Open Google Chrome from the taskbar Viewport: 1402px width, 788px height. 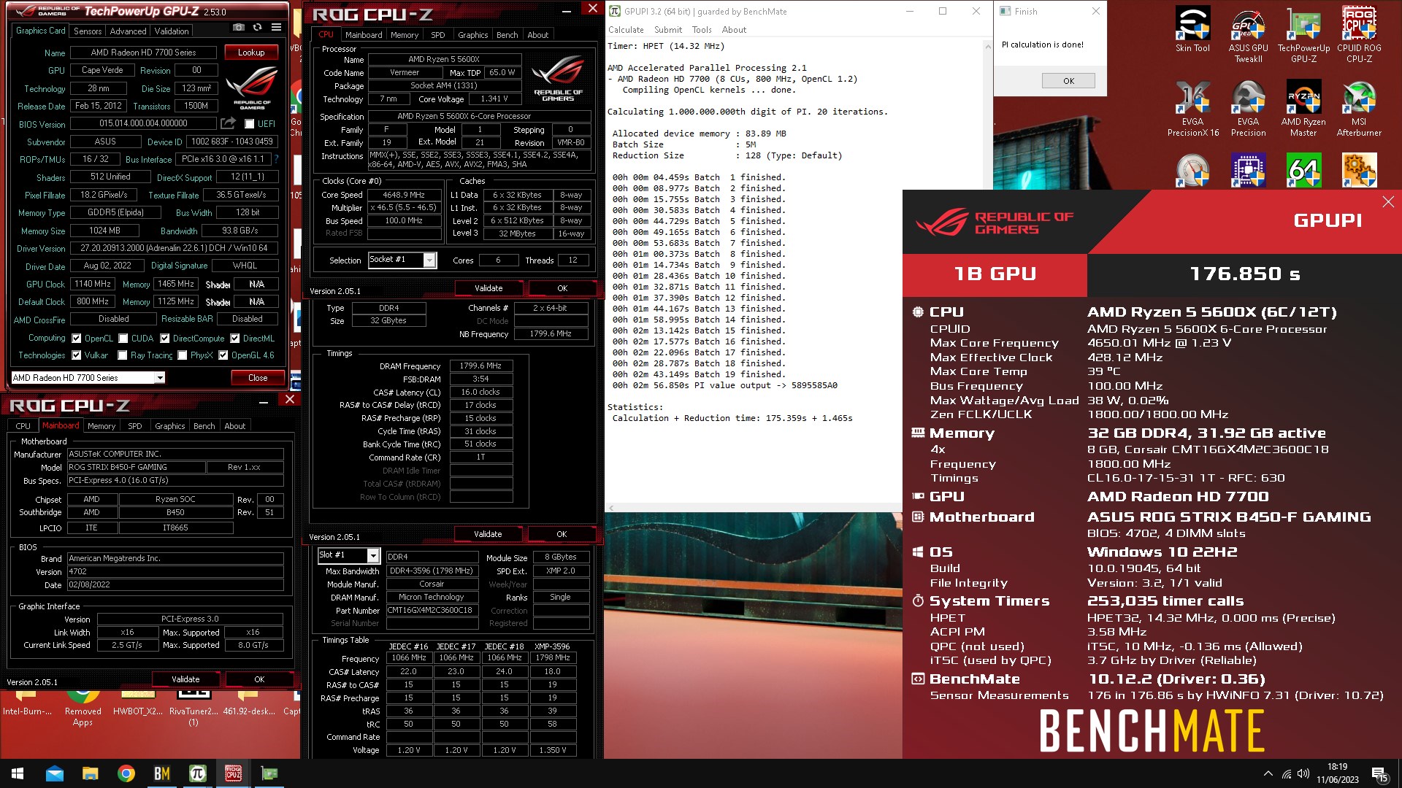point(126,773)
